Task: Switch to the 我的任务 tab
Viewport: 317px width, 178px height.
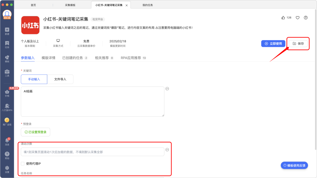Action: [148, 5]
